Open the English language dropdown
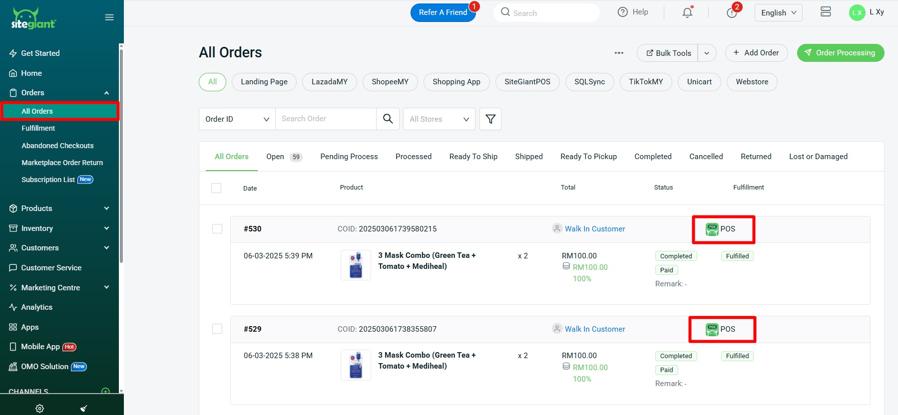This screenshot has width=898, height=415. [x=778, y=12]
